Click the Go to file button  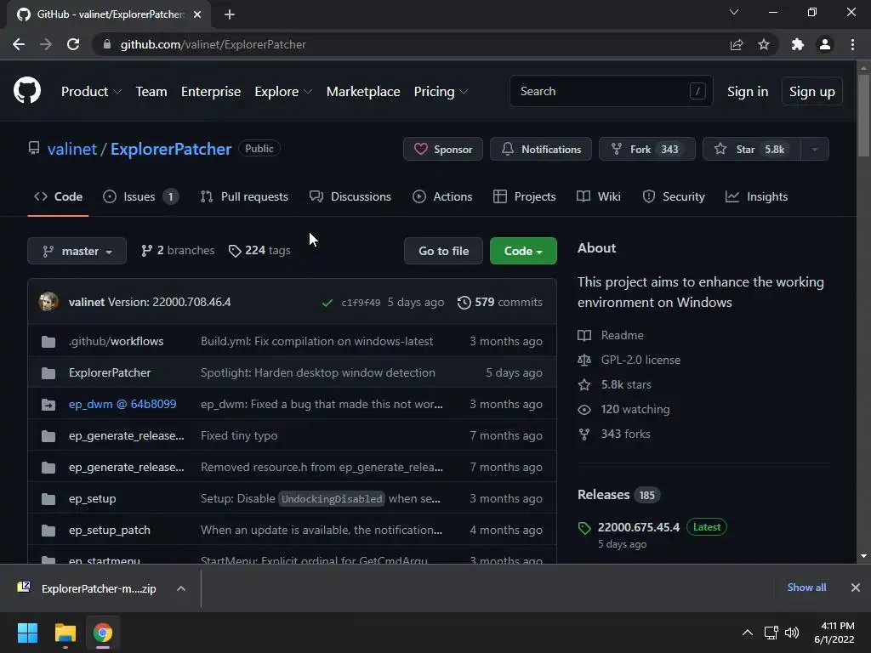(443, 251)
